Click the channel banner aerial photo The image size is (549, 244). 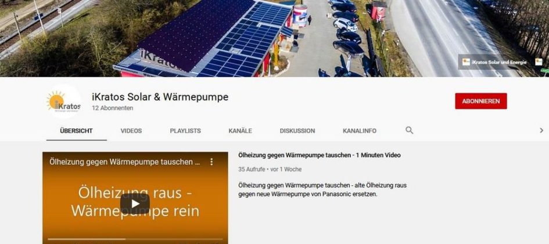[274, 38]
